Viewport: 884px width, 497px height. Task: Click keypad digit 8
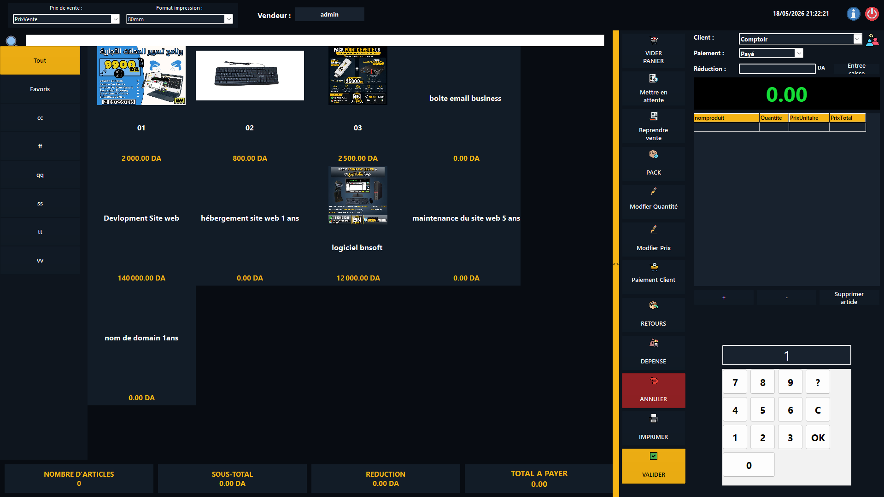pos(762,382)
